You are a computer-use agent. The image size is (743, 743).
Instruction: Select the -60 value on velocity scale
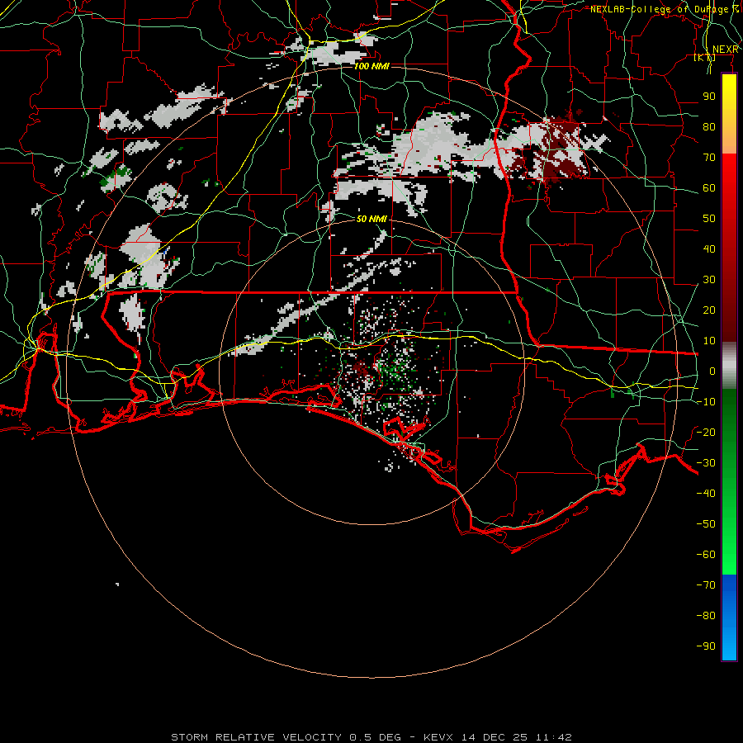[706, 555]
